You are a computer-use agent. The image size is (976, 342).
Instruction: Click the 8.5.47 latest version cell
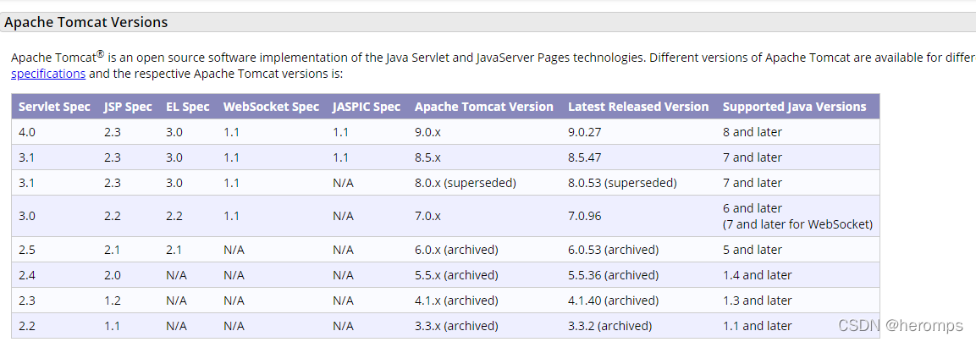[585, 157]
